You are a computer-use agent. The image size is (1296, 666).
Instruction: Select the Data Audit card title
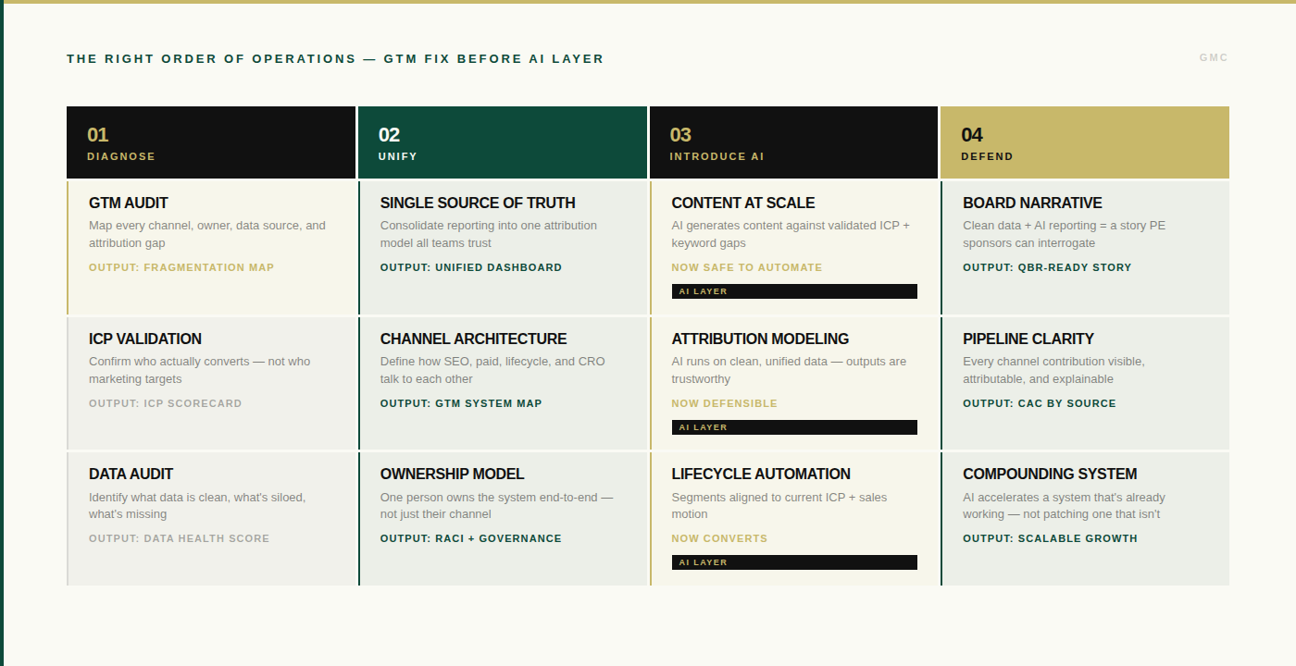click(131, 474)
